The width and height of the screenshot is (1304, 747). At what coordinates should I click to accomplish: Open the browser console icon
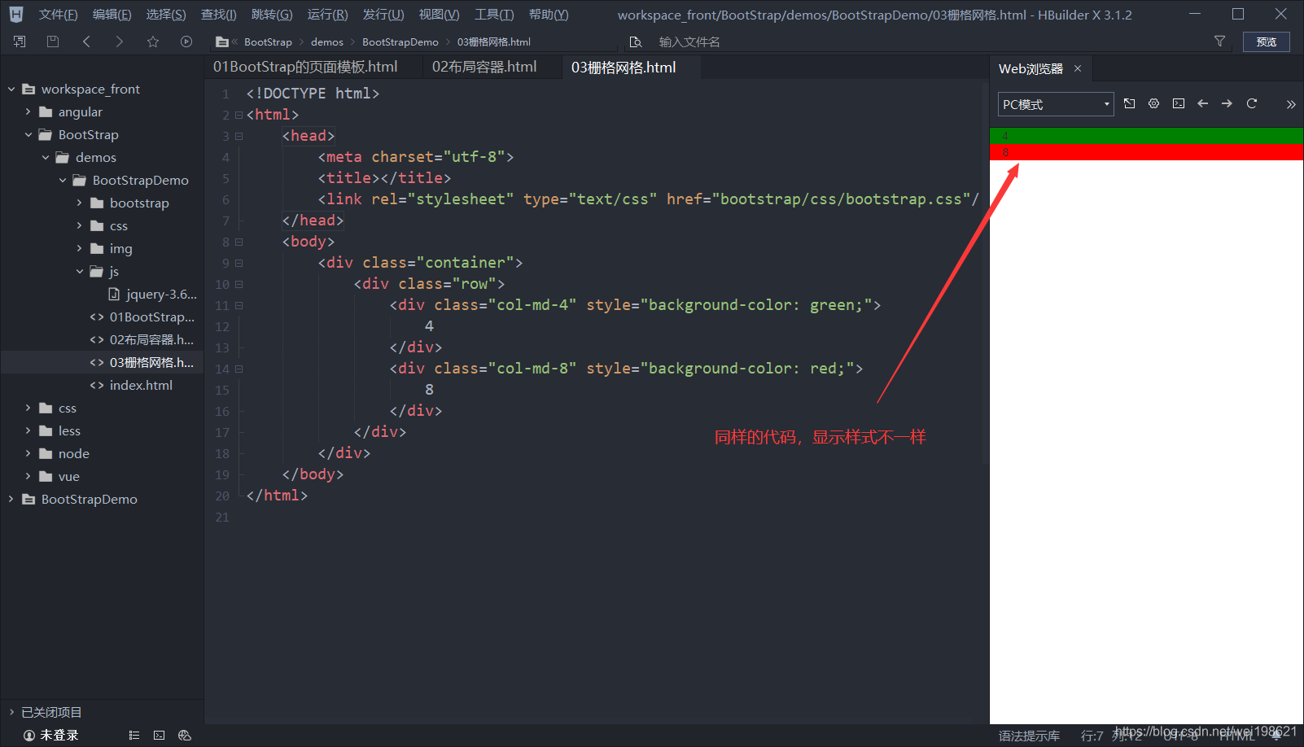[x=1179, y=103]
